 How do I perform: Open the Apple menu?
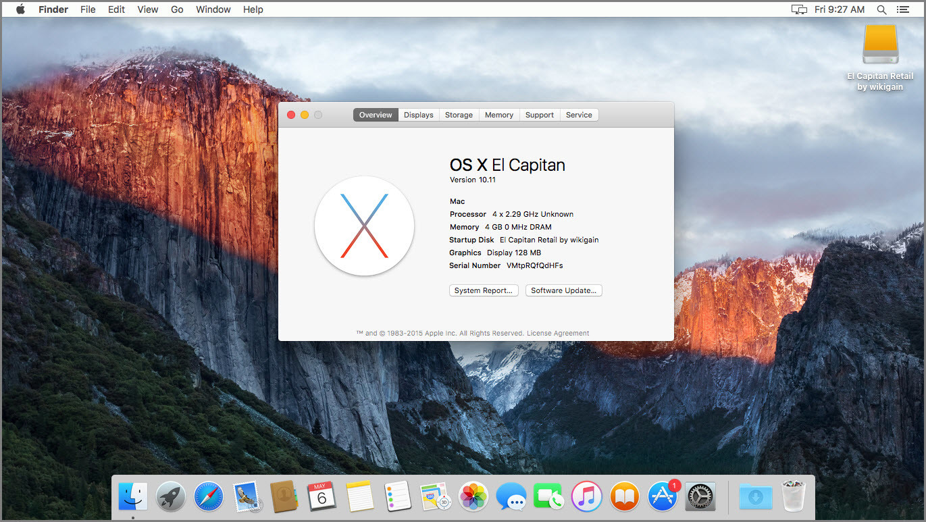(x=20, y=9)
